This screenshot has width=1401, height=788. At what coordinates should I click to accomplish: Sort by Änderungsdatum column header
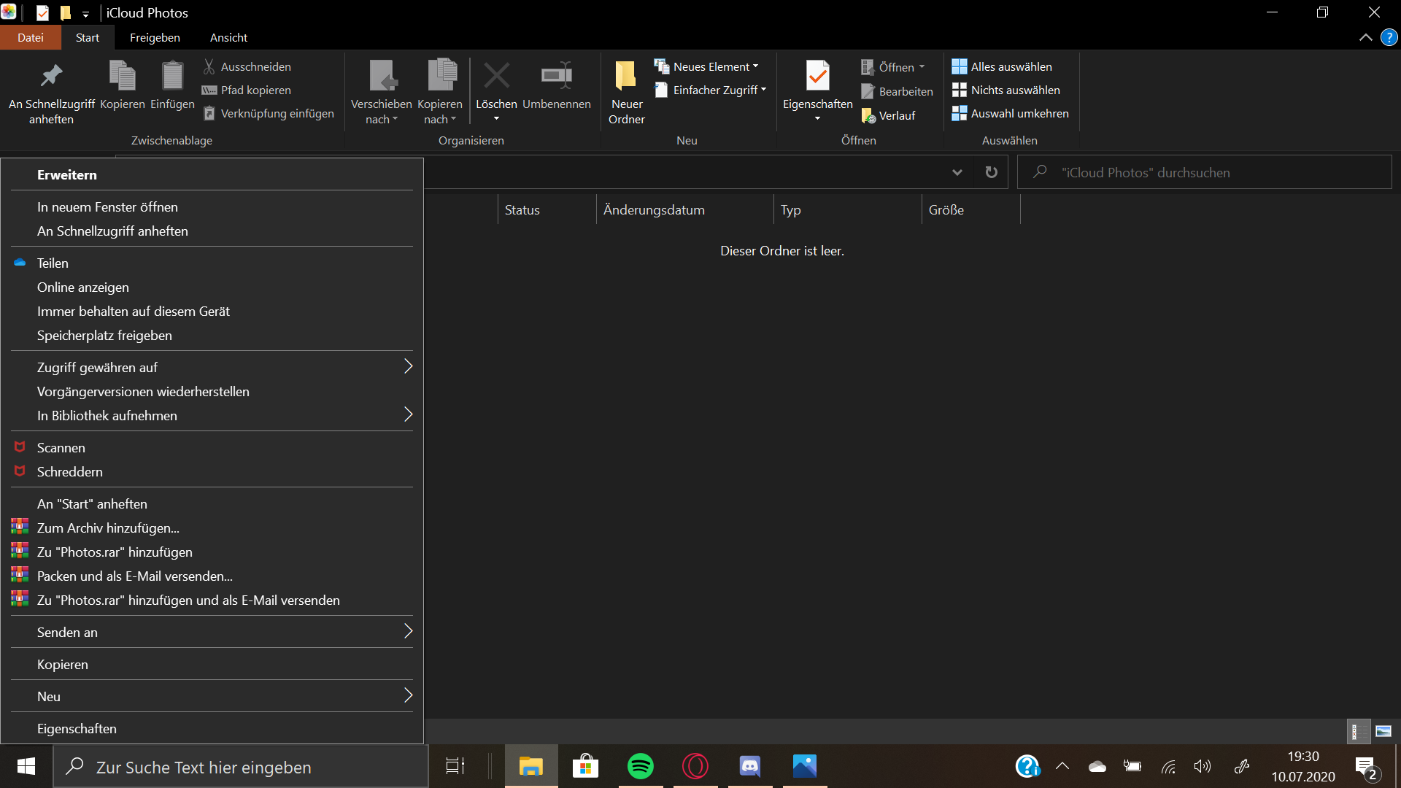click(684, 209)
